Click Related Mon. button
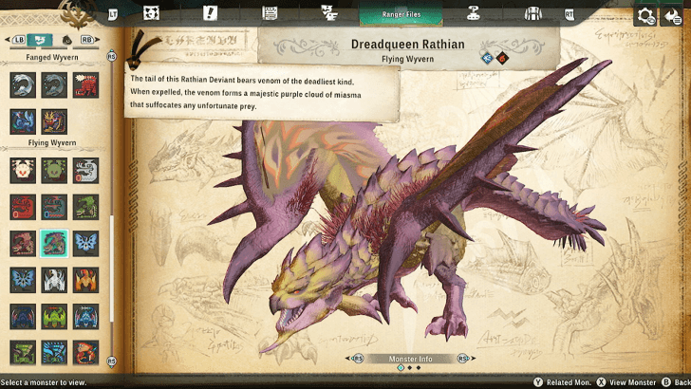Image resolution: width=691 pixels, height=389 pixels. pyautogui.click(x=562, y=382)
